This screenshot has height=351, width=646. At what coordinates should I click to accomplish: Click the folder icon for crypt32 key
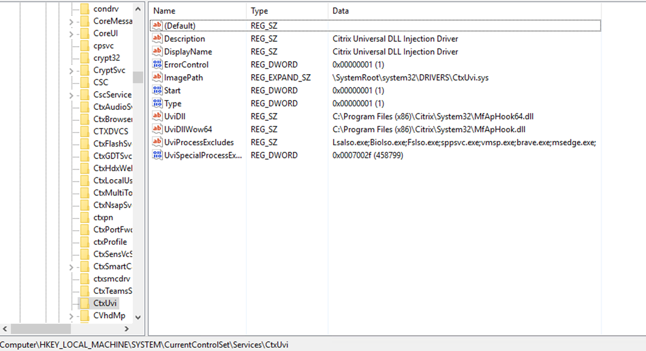[x=84, y=58]
